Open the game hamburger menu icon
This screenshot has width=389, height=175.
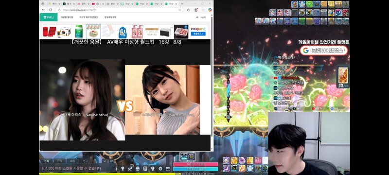[168, 169]
